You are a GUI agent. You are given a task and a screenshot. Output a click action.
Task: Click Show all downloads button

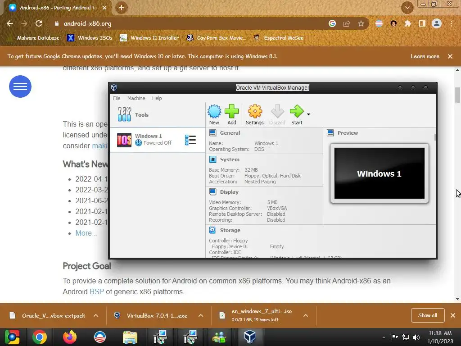pos(428,315)
